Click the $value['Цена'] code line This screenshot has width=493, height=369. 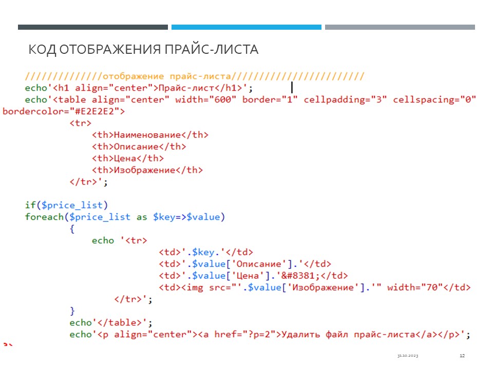click(253, 276)
